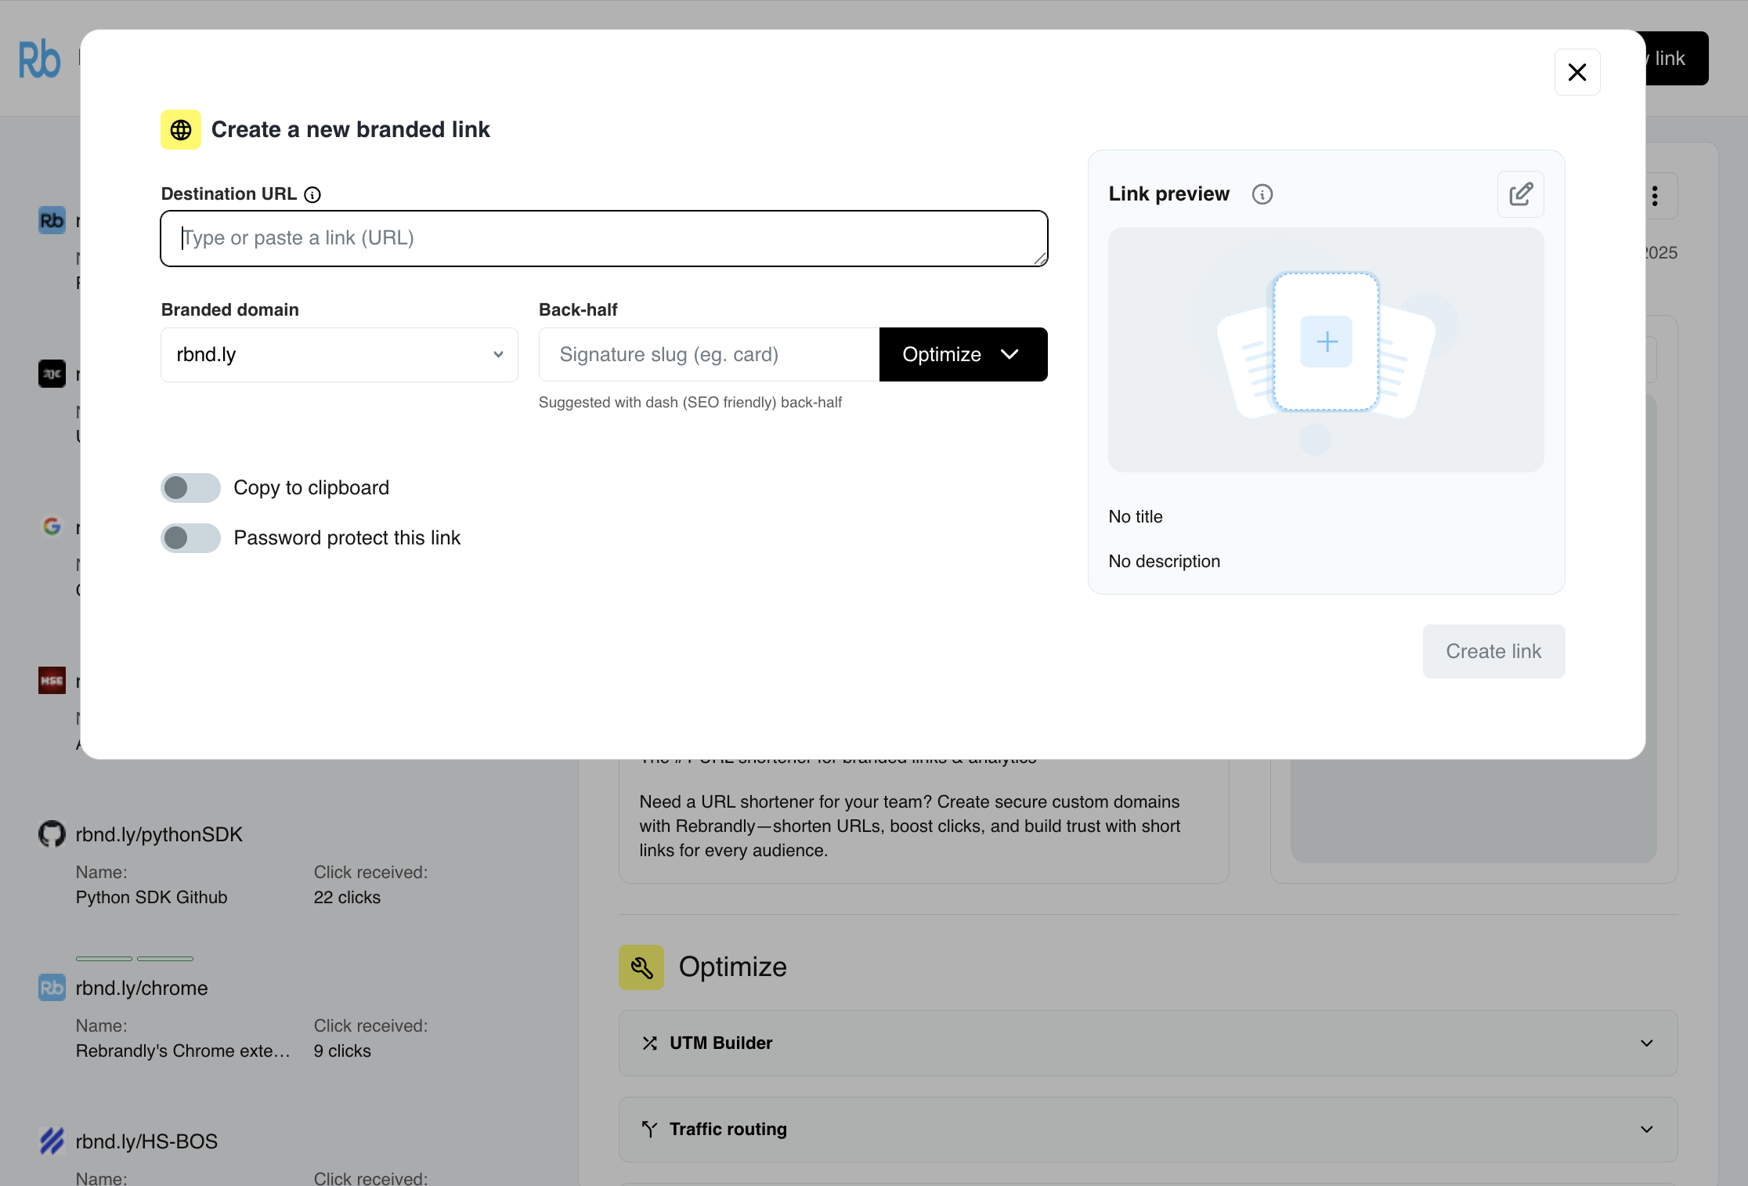Click the striped icon beside rbnd.ly/HS-BOS

coord(51,1141)
